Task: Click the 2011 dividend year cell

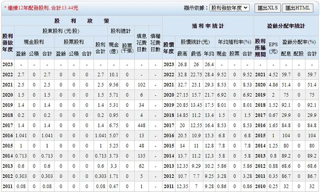Action: (x=7, y=186)
